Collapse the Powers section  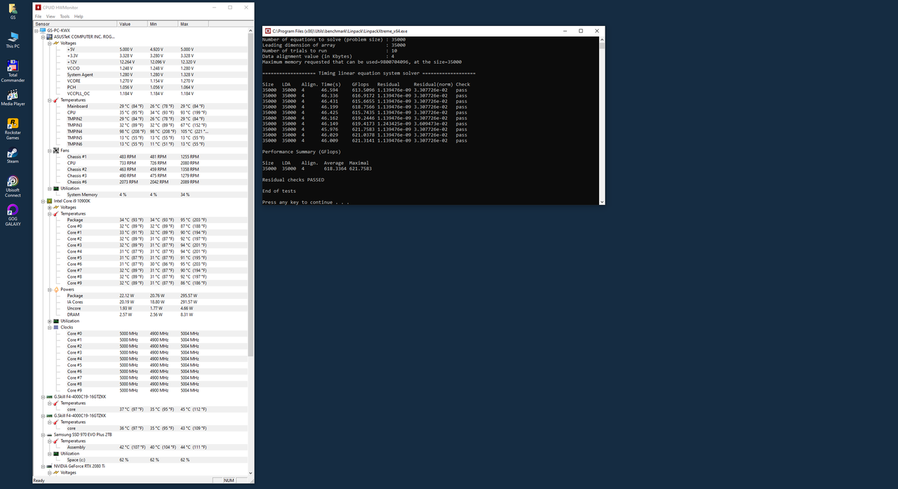click(49, 289)
